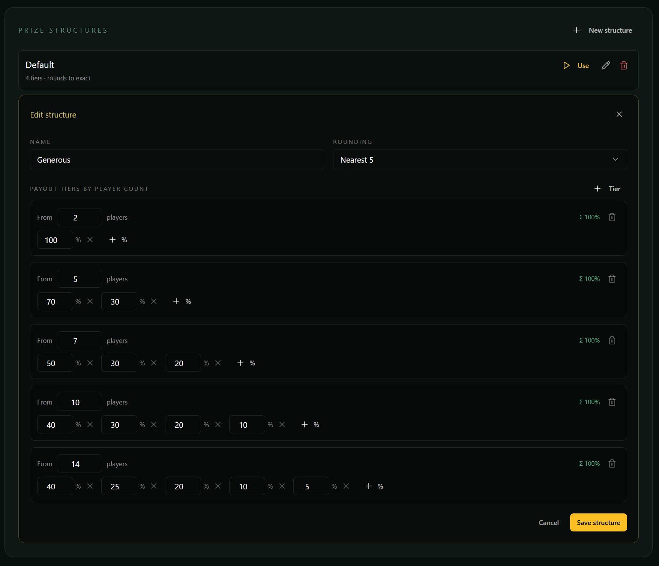Open the Rounding dropdown showing Nearest 5
Image resolution: width=659 pixels, height=566 pixels.
(x=480, y=160)
